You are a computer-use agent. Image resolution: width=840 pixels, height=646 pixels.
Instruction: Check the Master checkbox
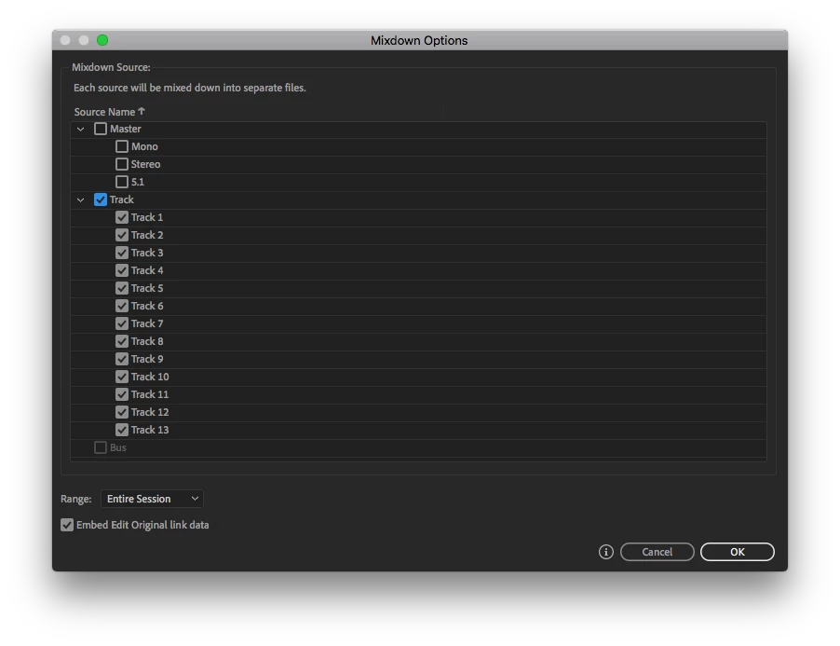(101, 129)
